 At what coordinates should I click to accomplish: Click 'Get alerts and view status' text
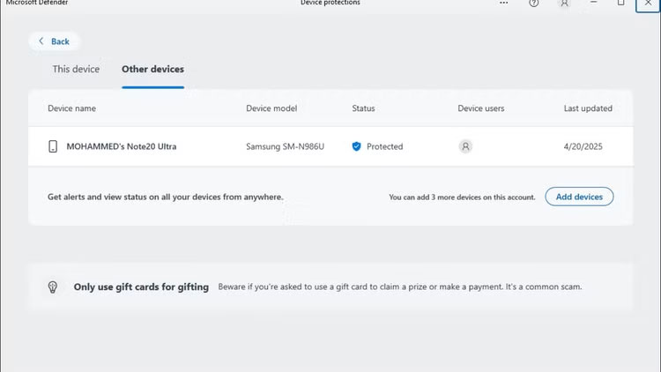click(166, 197)
